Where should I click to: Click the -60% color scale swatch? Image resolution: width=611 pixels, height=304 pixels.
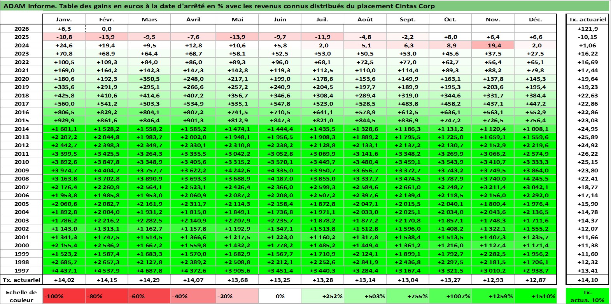pos(149,296)
